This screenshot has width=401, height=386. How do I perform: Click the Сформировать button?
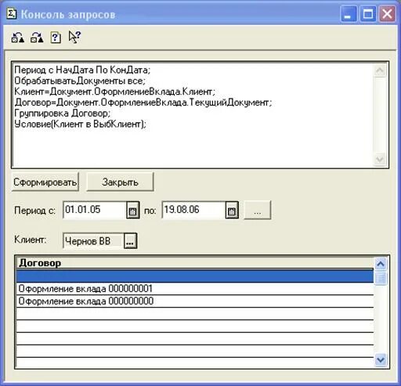(x=45, y=182)
